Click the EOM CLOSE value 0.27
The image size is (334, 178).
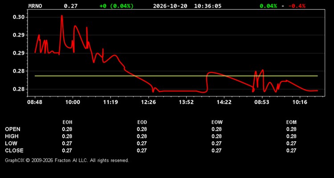(291, 150)
